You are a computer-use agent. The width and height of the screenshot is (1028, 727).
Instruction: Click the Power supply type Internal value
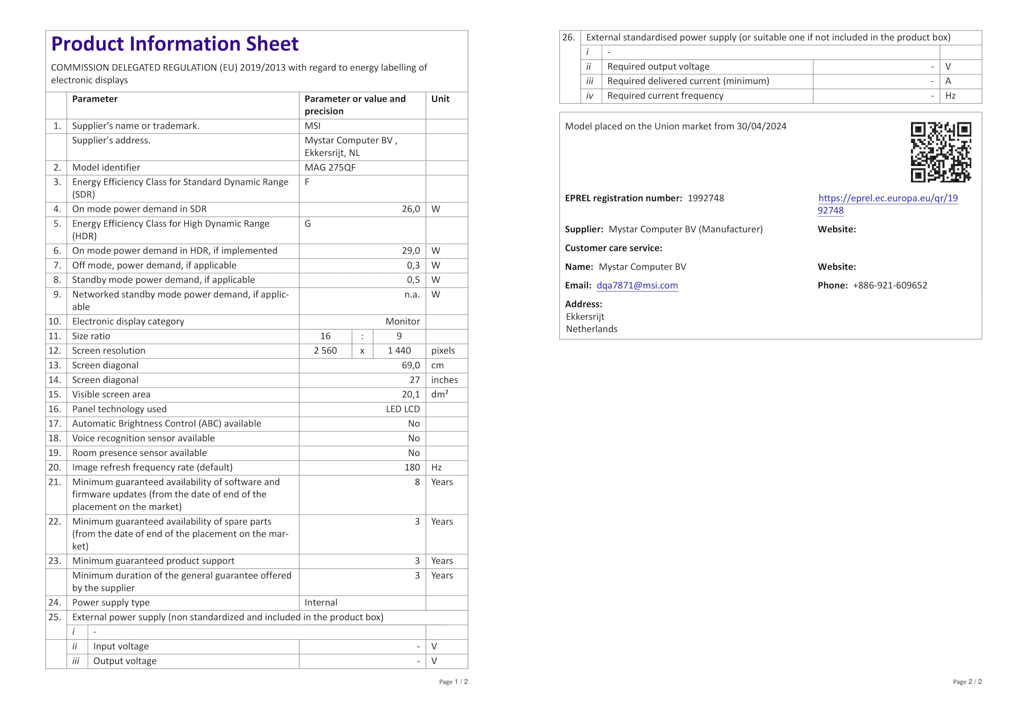point(320,603)
